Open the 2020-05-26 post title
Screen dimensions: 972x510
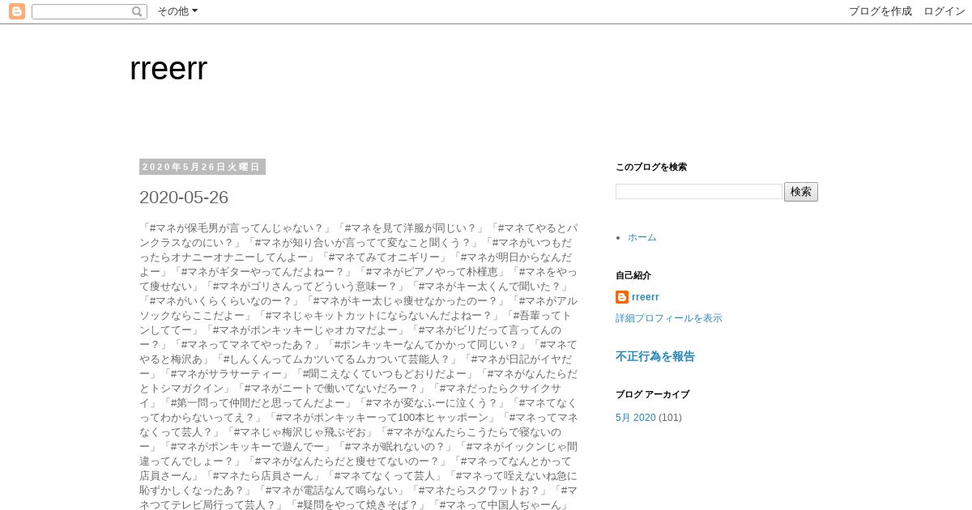point(184,198)
